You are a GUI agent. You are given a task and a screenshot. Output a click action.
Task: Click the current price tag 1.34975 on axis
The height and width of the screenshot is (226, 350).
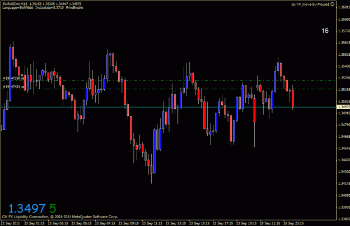coord(343,107)
